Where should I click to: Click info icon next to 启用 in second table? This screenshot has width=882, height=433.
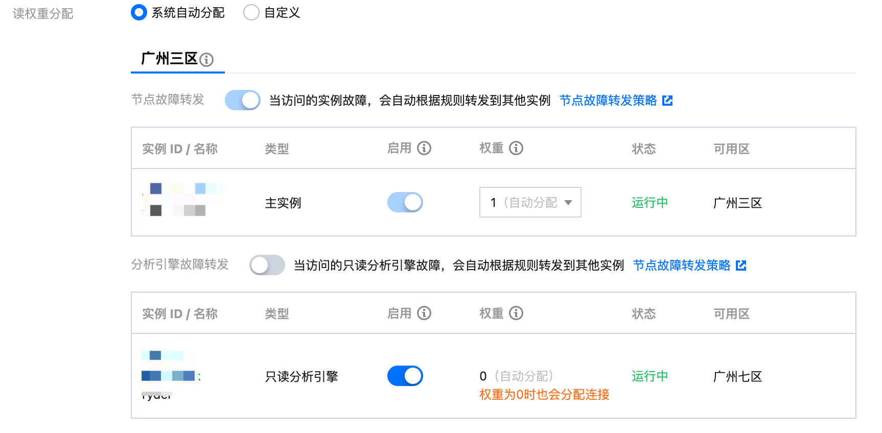[x=424, y=313]
